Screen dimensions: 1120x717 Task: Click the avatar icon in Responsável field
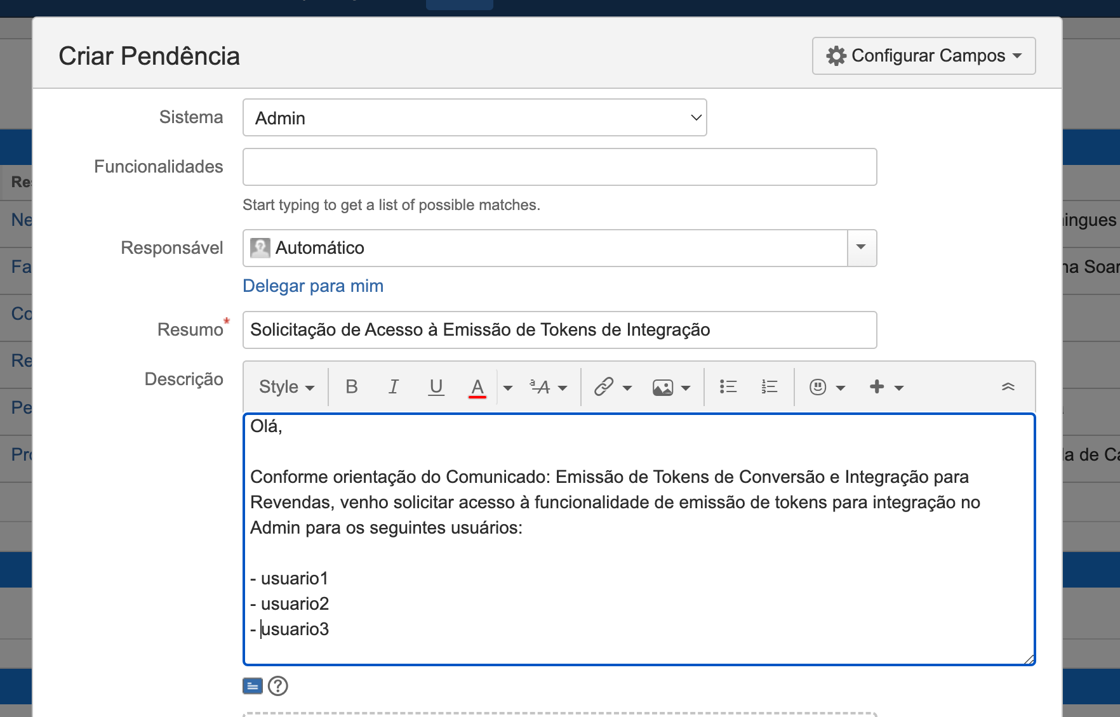(260, 248)
